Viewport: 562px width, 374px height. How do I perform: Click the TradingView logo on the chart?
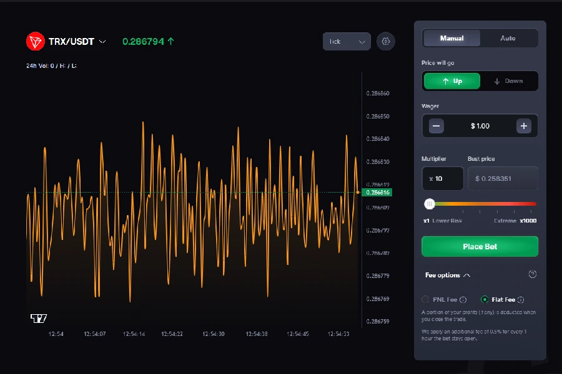(40, 319)
